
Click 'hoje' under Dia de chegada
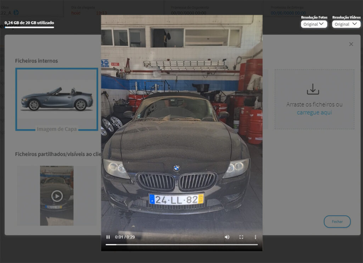(x=76, y=13)
